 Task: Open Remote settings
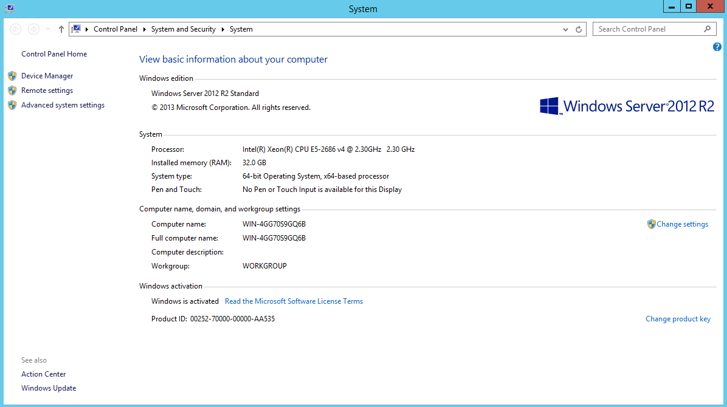coord(47,91)
